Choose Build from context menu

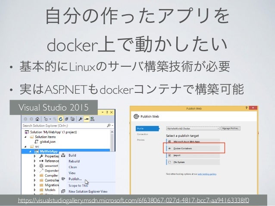[x=72, y=155]
